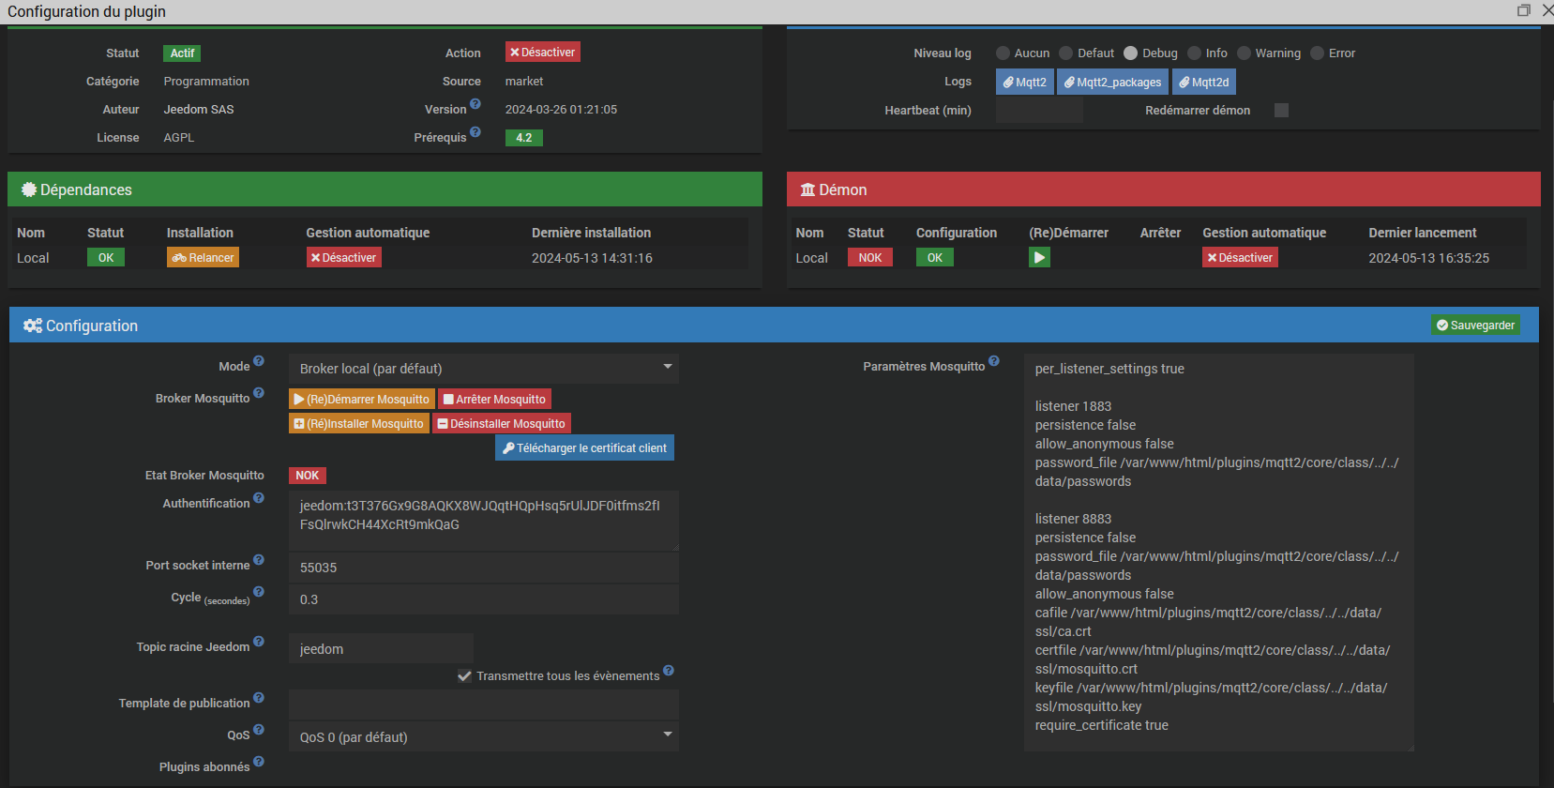Click the green play icon to restart demon

click(1039, 258)
